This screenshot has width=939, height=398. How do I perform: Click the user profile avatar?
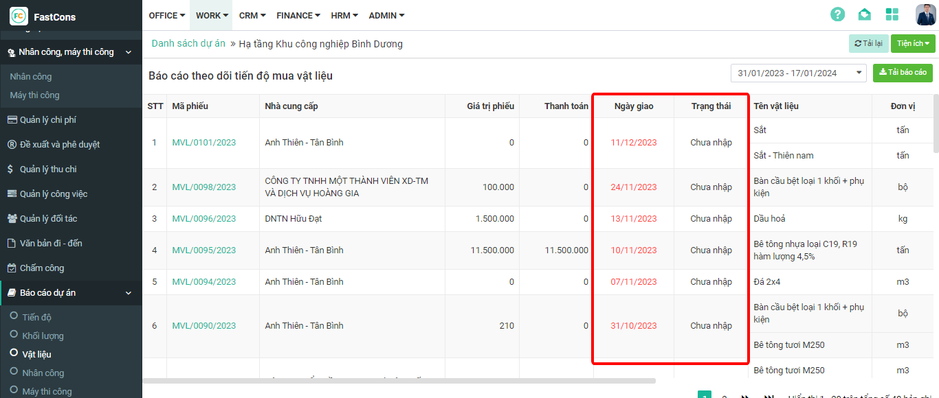[925, 14]
